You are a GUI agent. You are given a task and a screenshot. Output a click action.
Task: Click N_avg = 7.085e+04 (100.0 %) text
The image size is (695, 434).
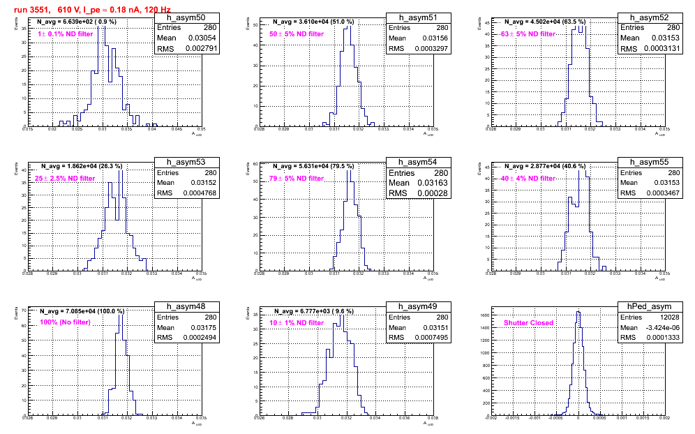[82, 312]
